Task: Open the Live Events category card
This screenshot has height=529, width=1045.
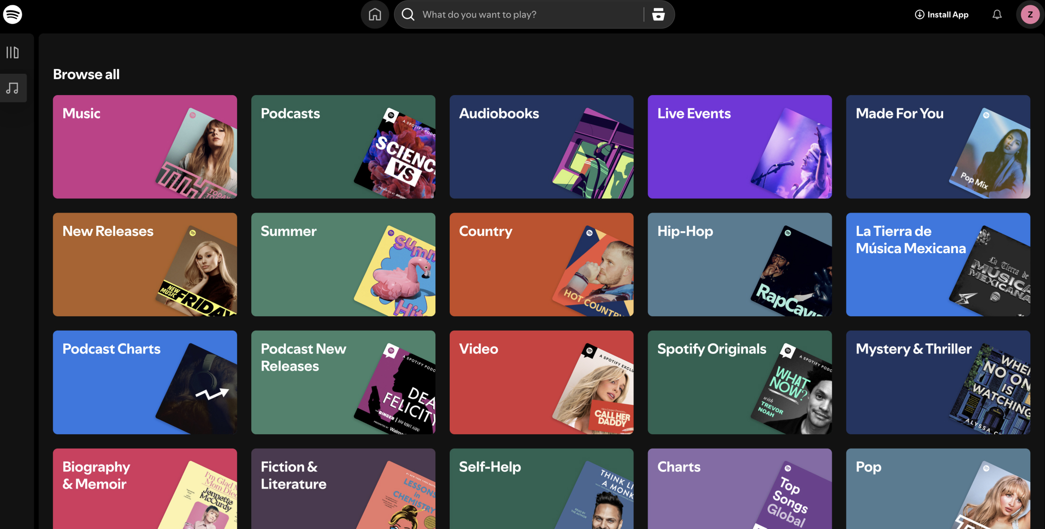Action: tap(739, 147)
